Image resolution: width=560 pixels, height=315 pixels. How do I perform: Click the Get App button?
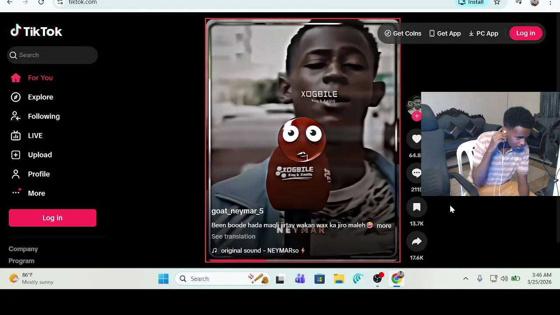(x=445, y=33)
